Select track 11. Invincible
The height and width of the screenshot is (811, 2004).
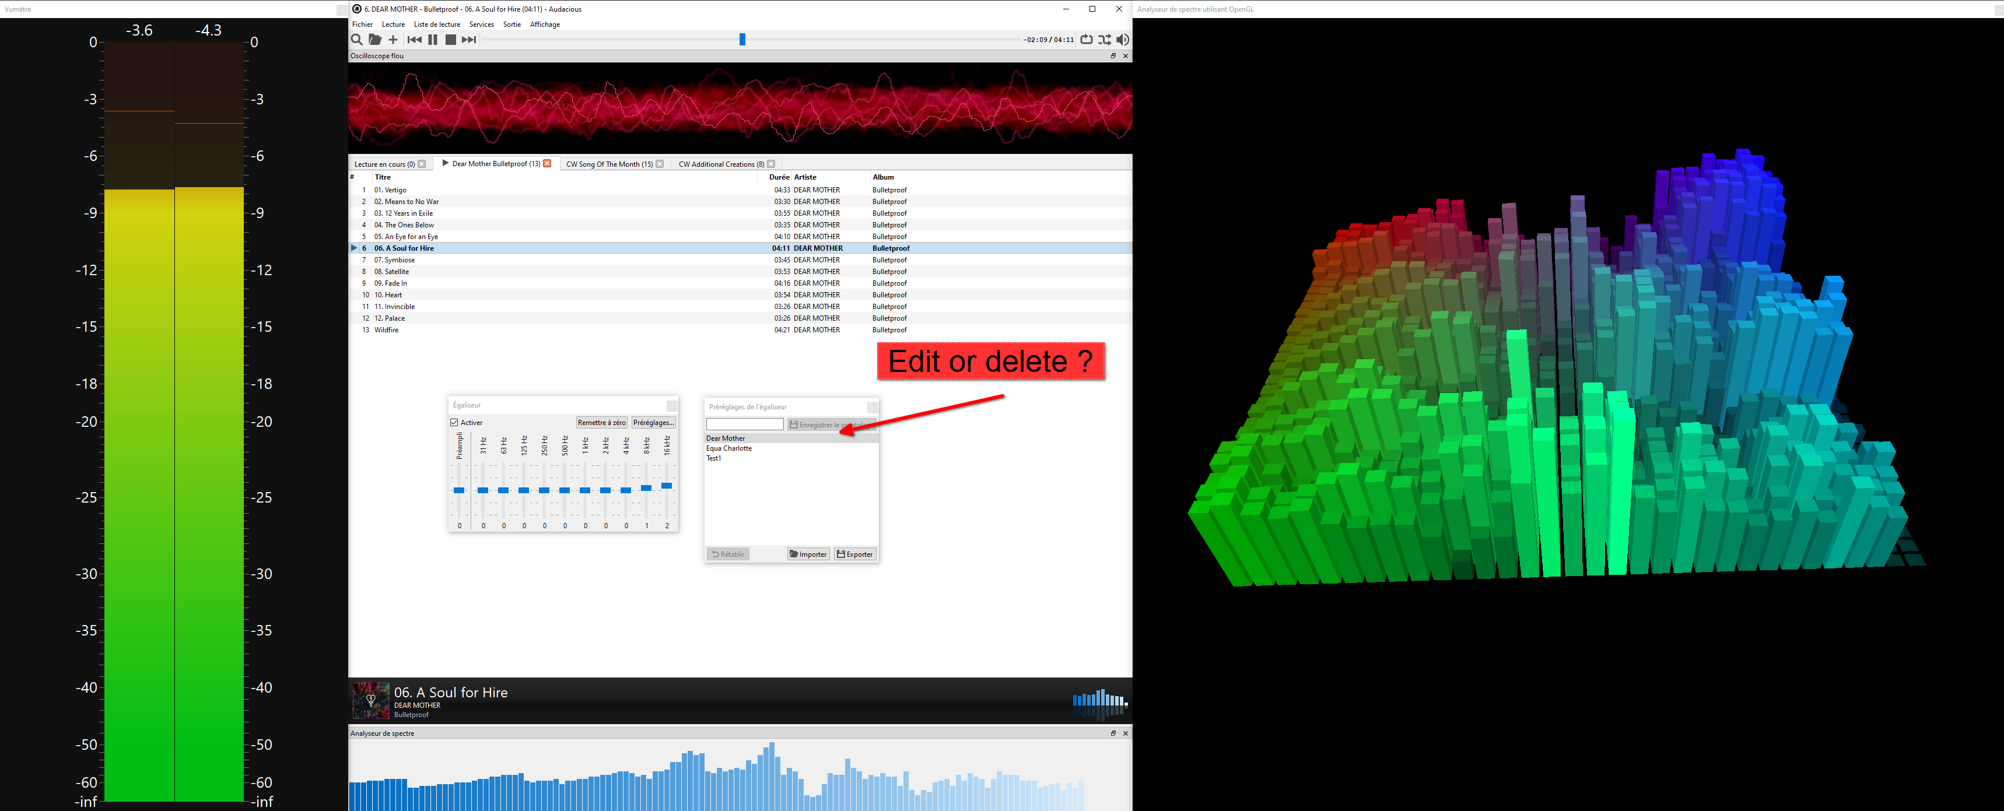pos(740,306)
